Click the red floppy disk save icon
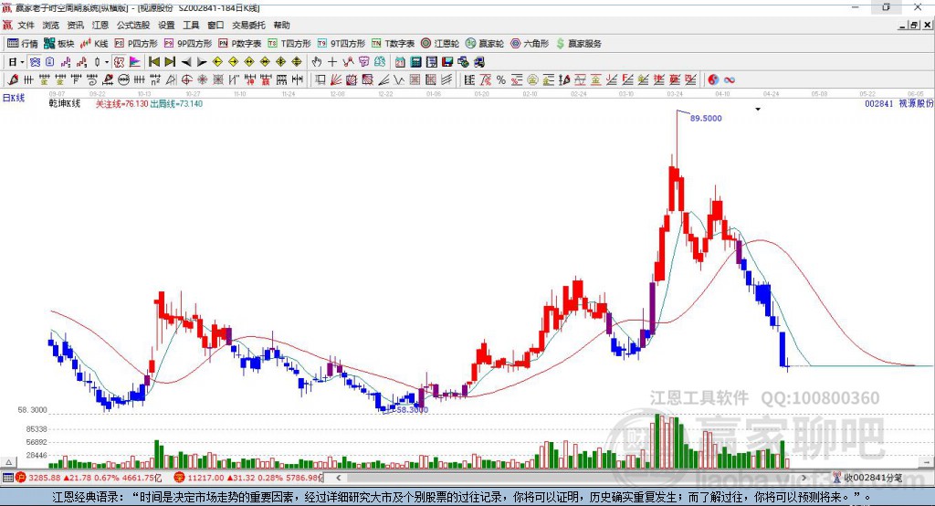This screenshot has width=935, height=506. (447, 62)
